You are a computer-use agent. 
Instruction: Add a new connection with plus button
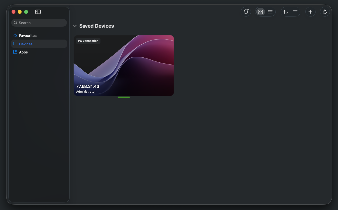click(310, 12)
